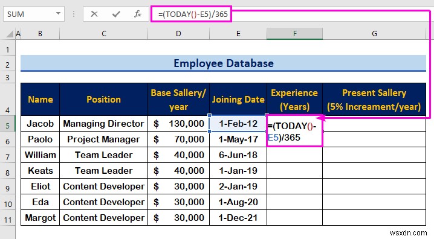Screen dimensions: 434x239
Task: Select the 130,000 salary cell
Action: point(178,124)
